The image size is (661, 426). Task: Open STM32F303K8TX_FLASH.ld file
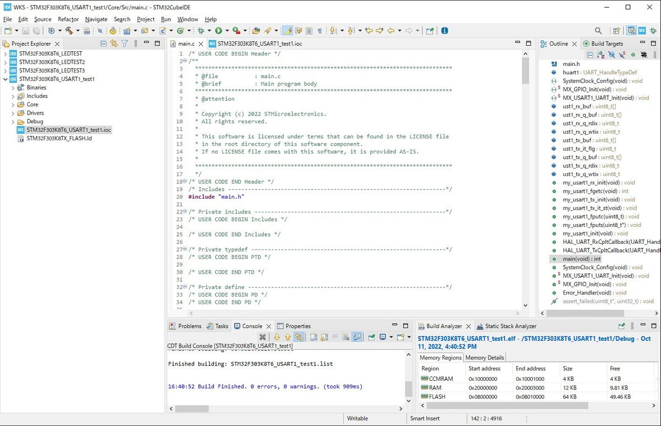point(58,138)
